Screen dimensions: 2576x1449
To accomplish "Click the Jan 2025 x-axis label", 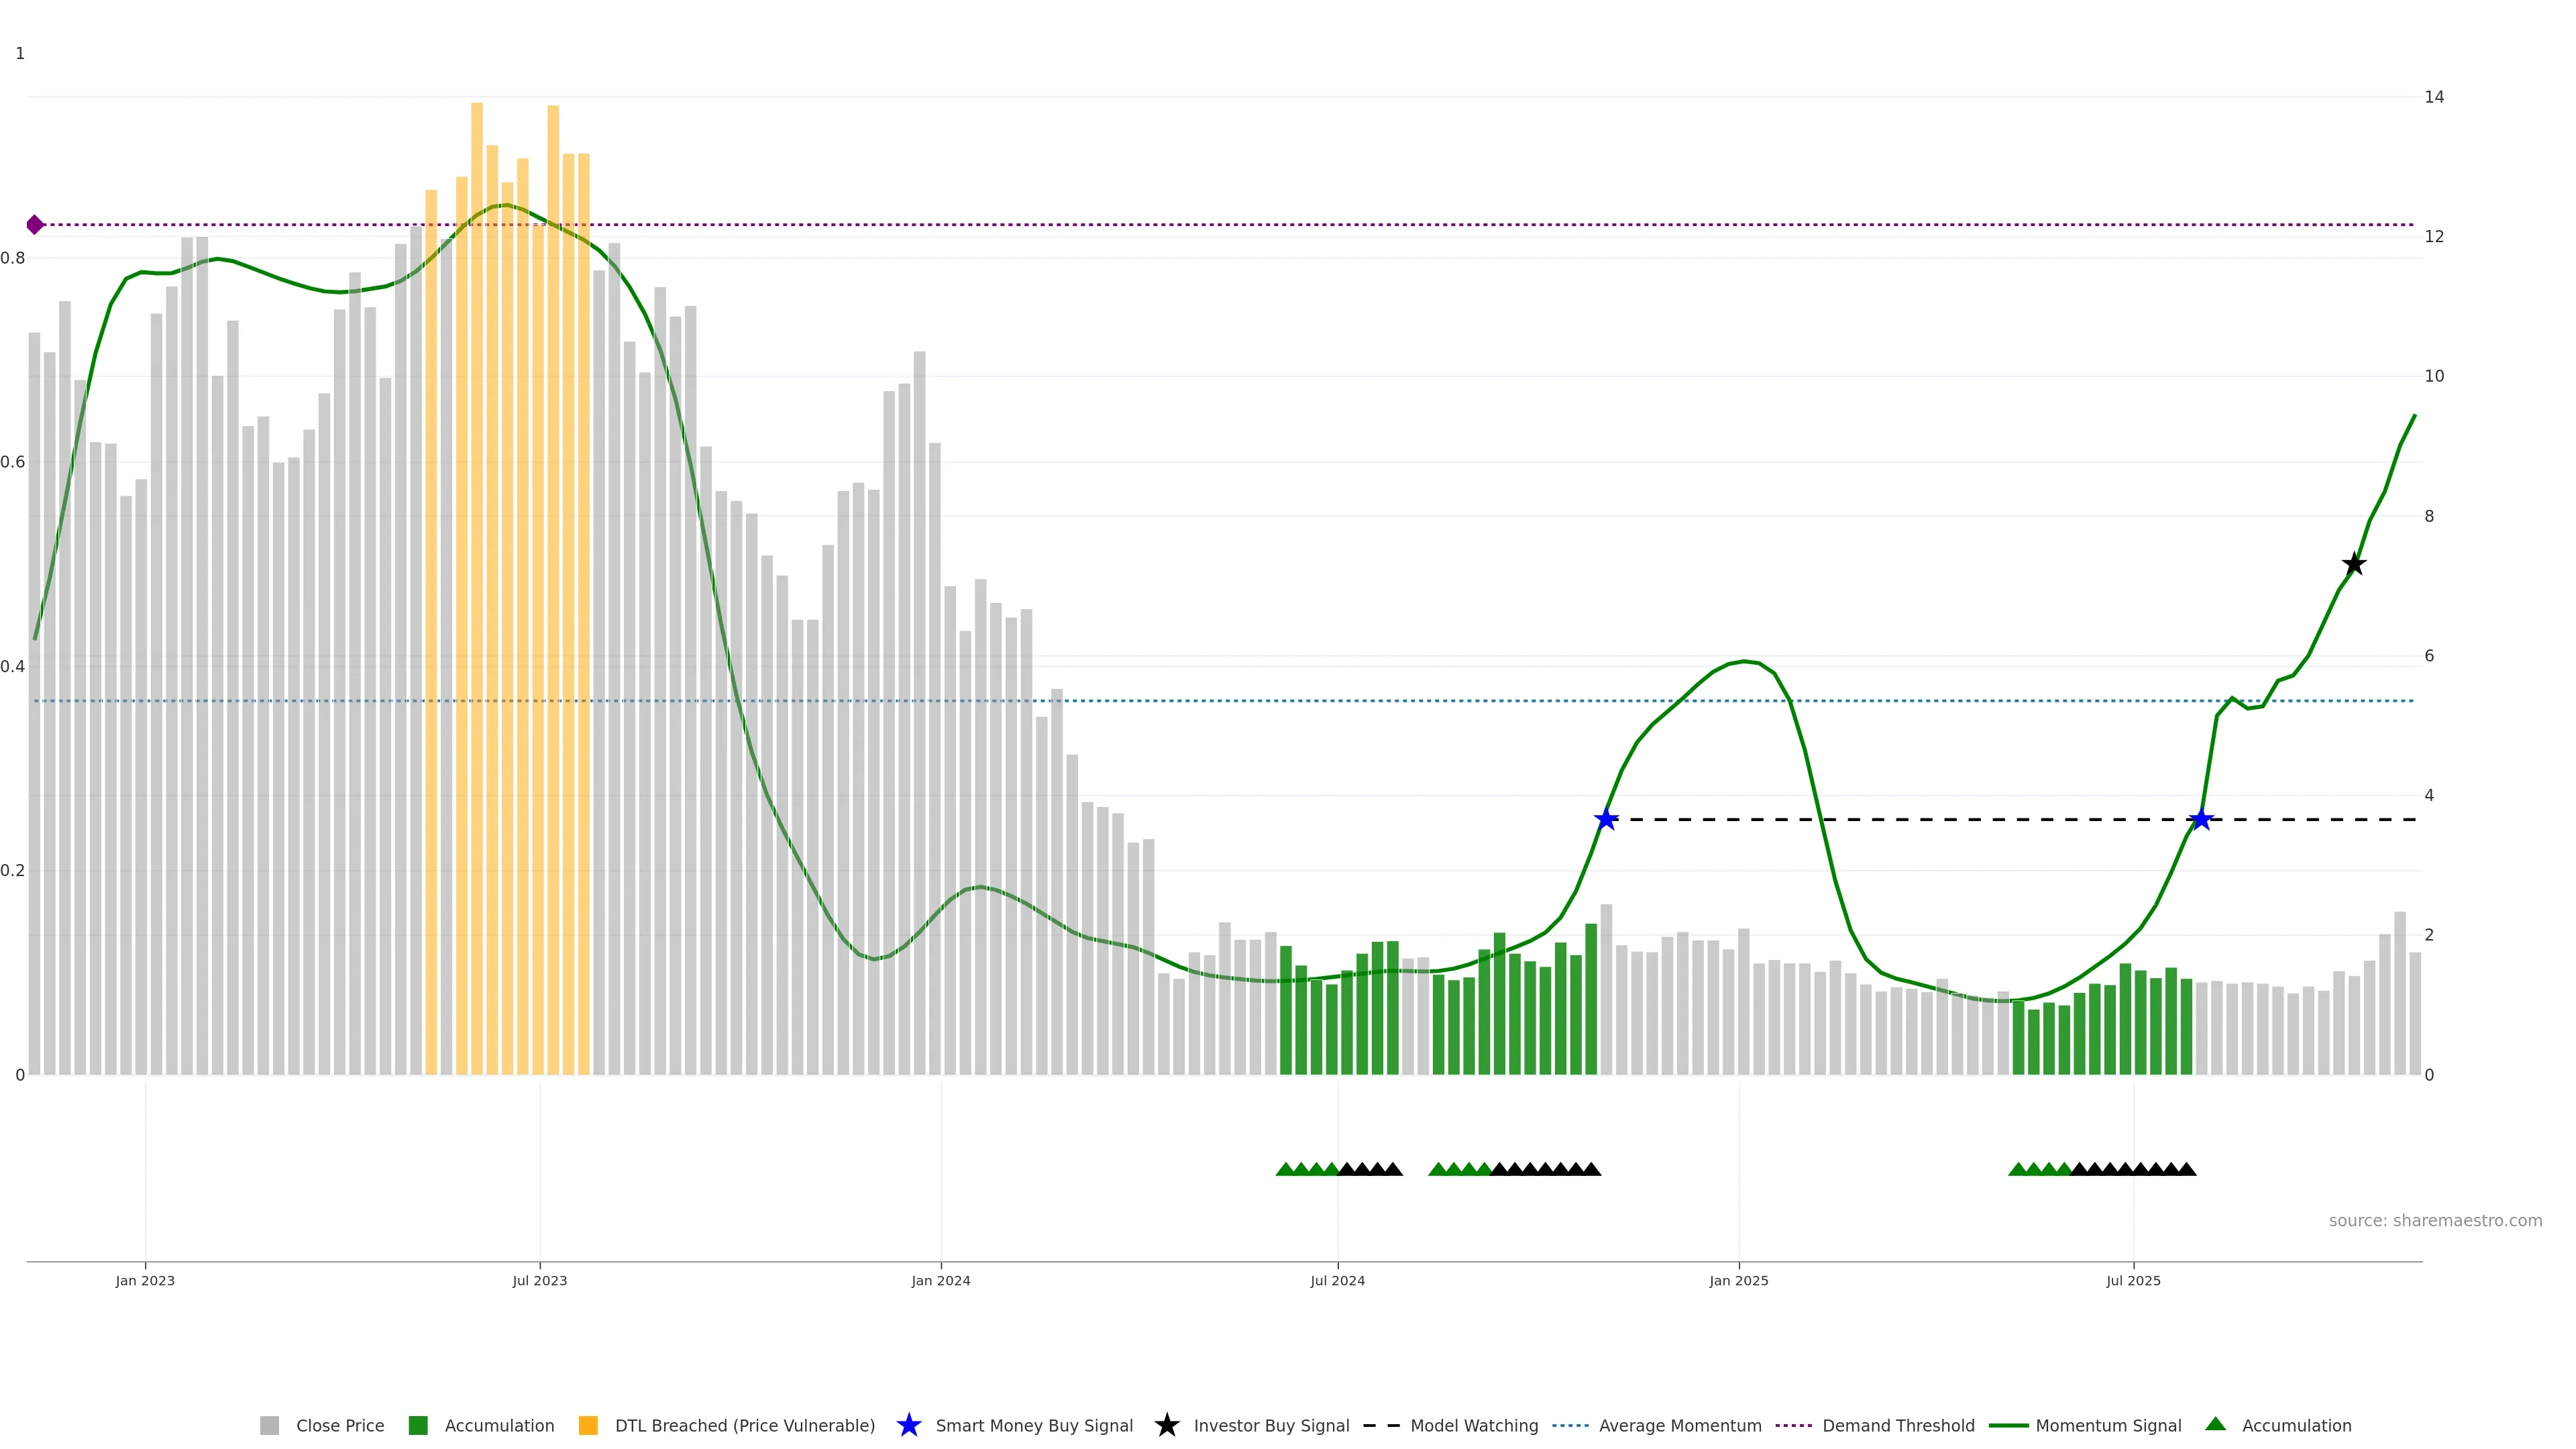I will click(x=1738, y=1280).
